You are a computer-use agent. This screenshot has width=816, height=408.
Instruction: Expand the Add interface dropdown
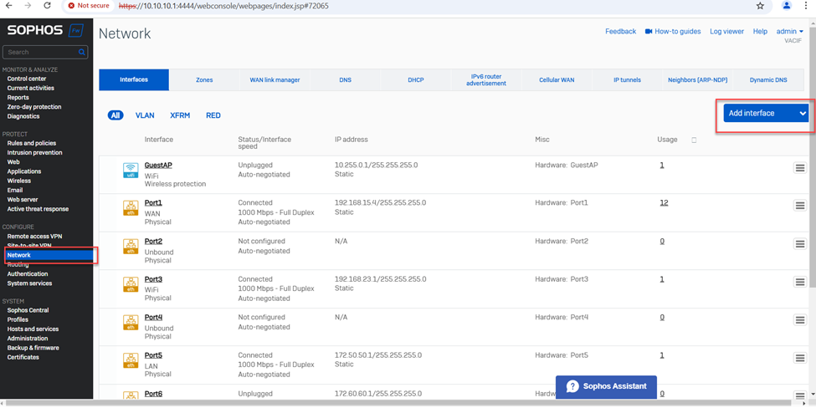click(x=802, y=114)
